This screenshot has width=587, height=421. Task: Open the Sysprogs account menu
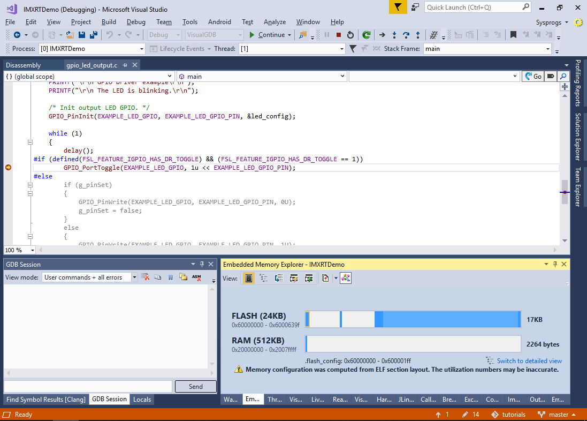click(x=552, y=22)
